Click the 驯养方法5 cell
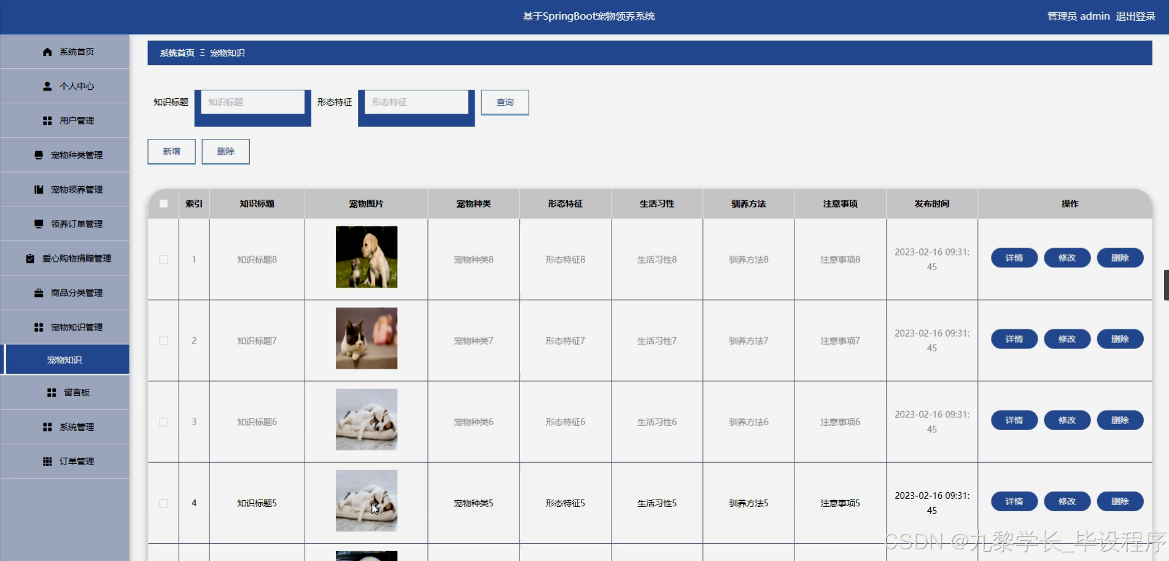 click(748, 503)
